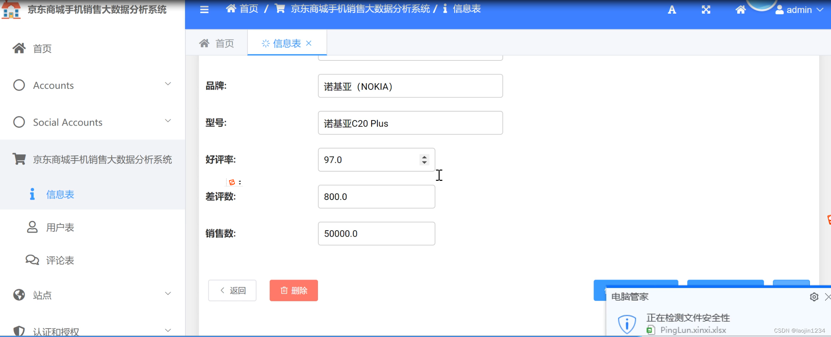Click the 销售数 input field
831x337 pixels.
(376, 234)
